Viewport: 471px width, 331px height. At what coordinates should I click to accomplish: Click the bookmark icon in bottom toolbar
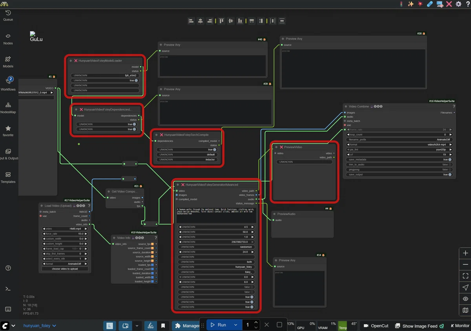pos(163,325)
